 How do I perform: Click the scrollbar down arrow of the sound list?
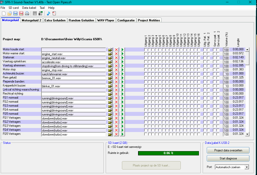(x=247, y=134)
